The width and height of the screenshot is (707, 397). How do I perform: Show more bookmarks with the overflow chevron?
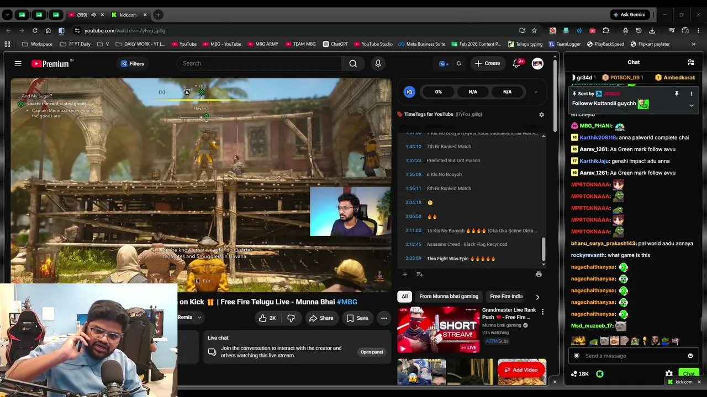point(693,44)
